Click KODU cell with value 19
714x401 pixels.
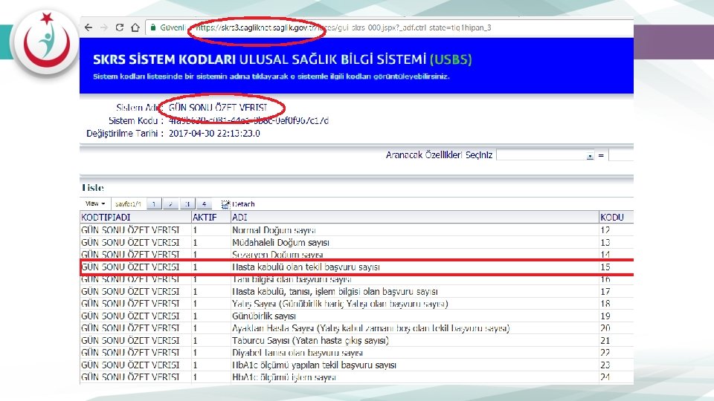(x=616, y=316)
